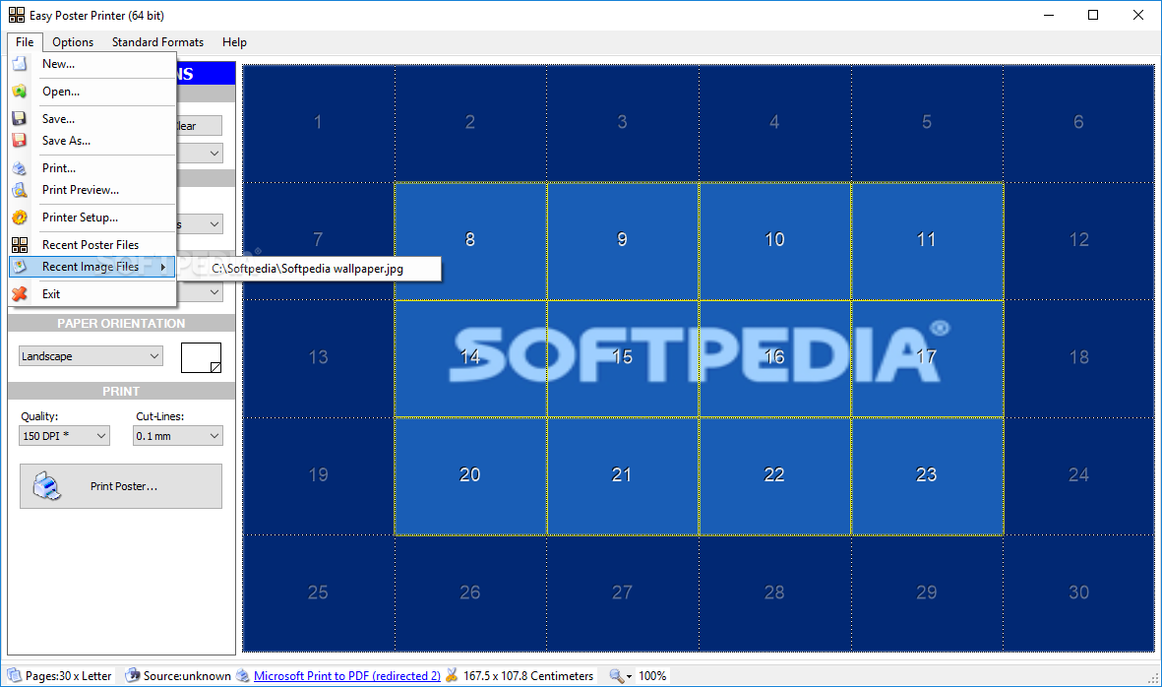This screenshot has width=1162, height=687.
Task: Click the Recent Poster Files grid icon
Action: (x=20, y=244)
